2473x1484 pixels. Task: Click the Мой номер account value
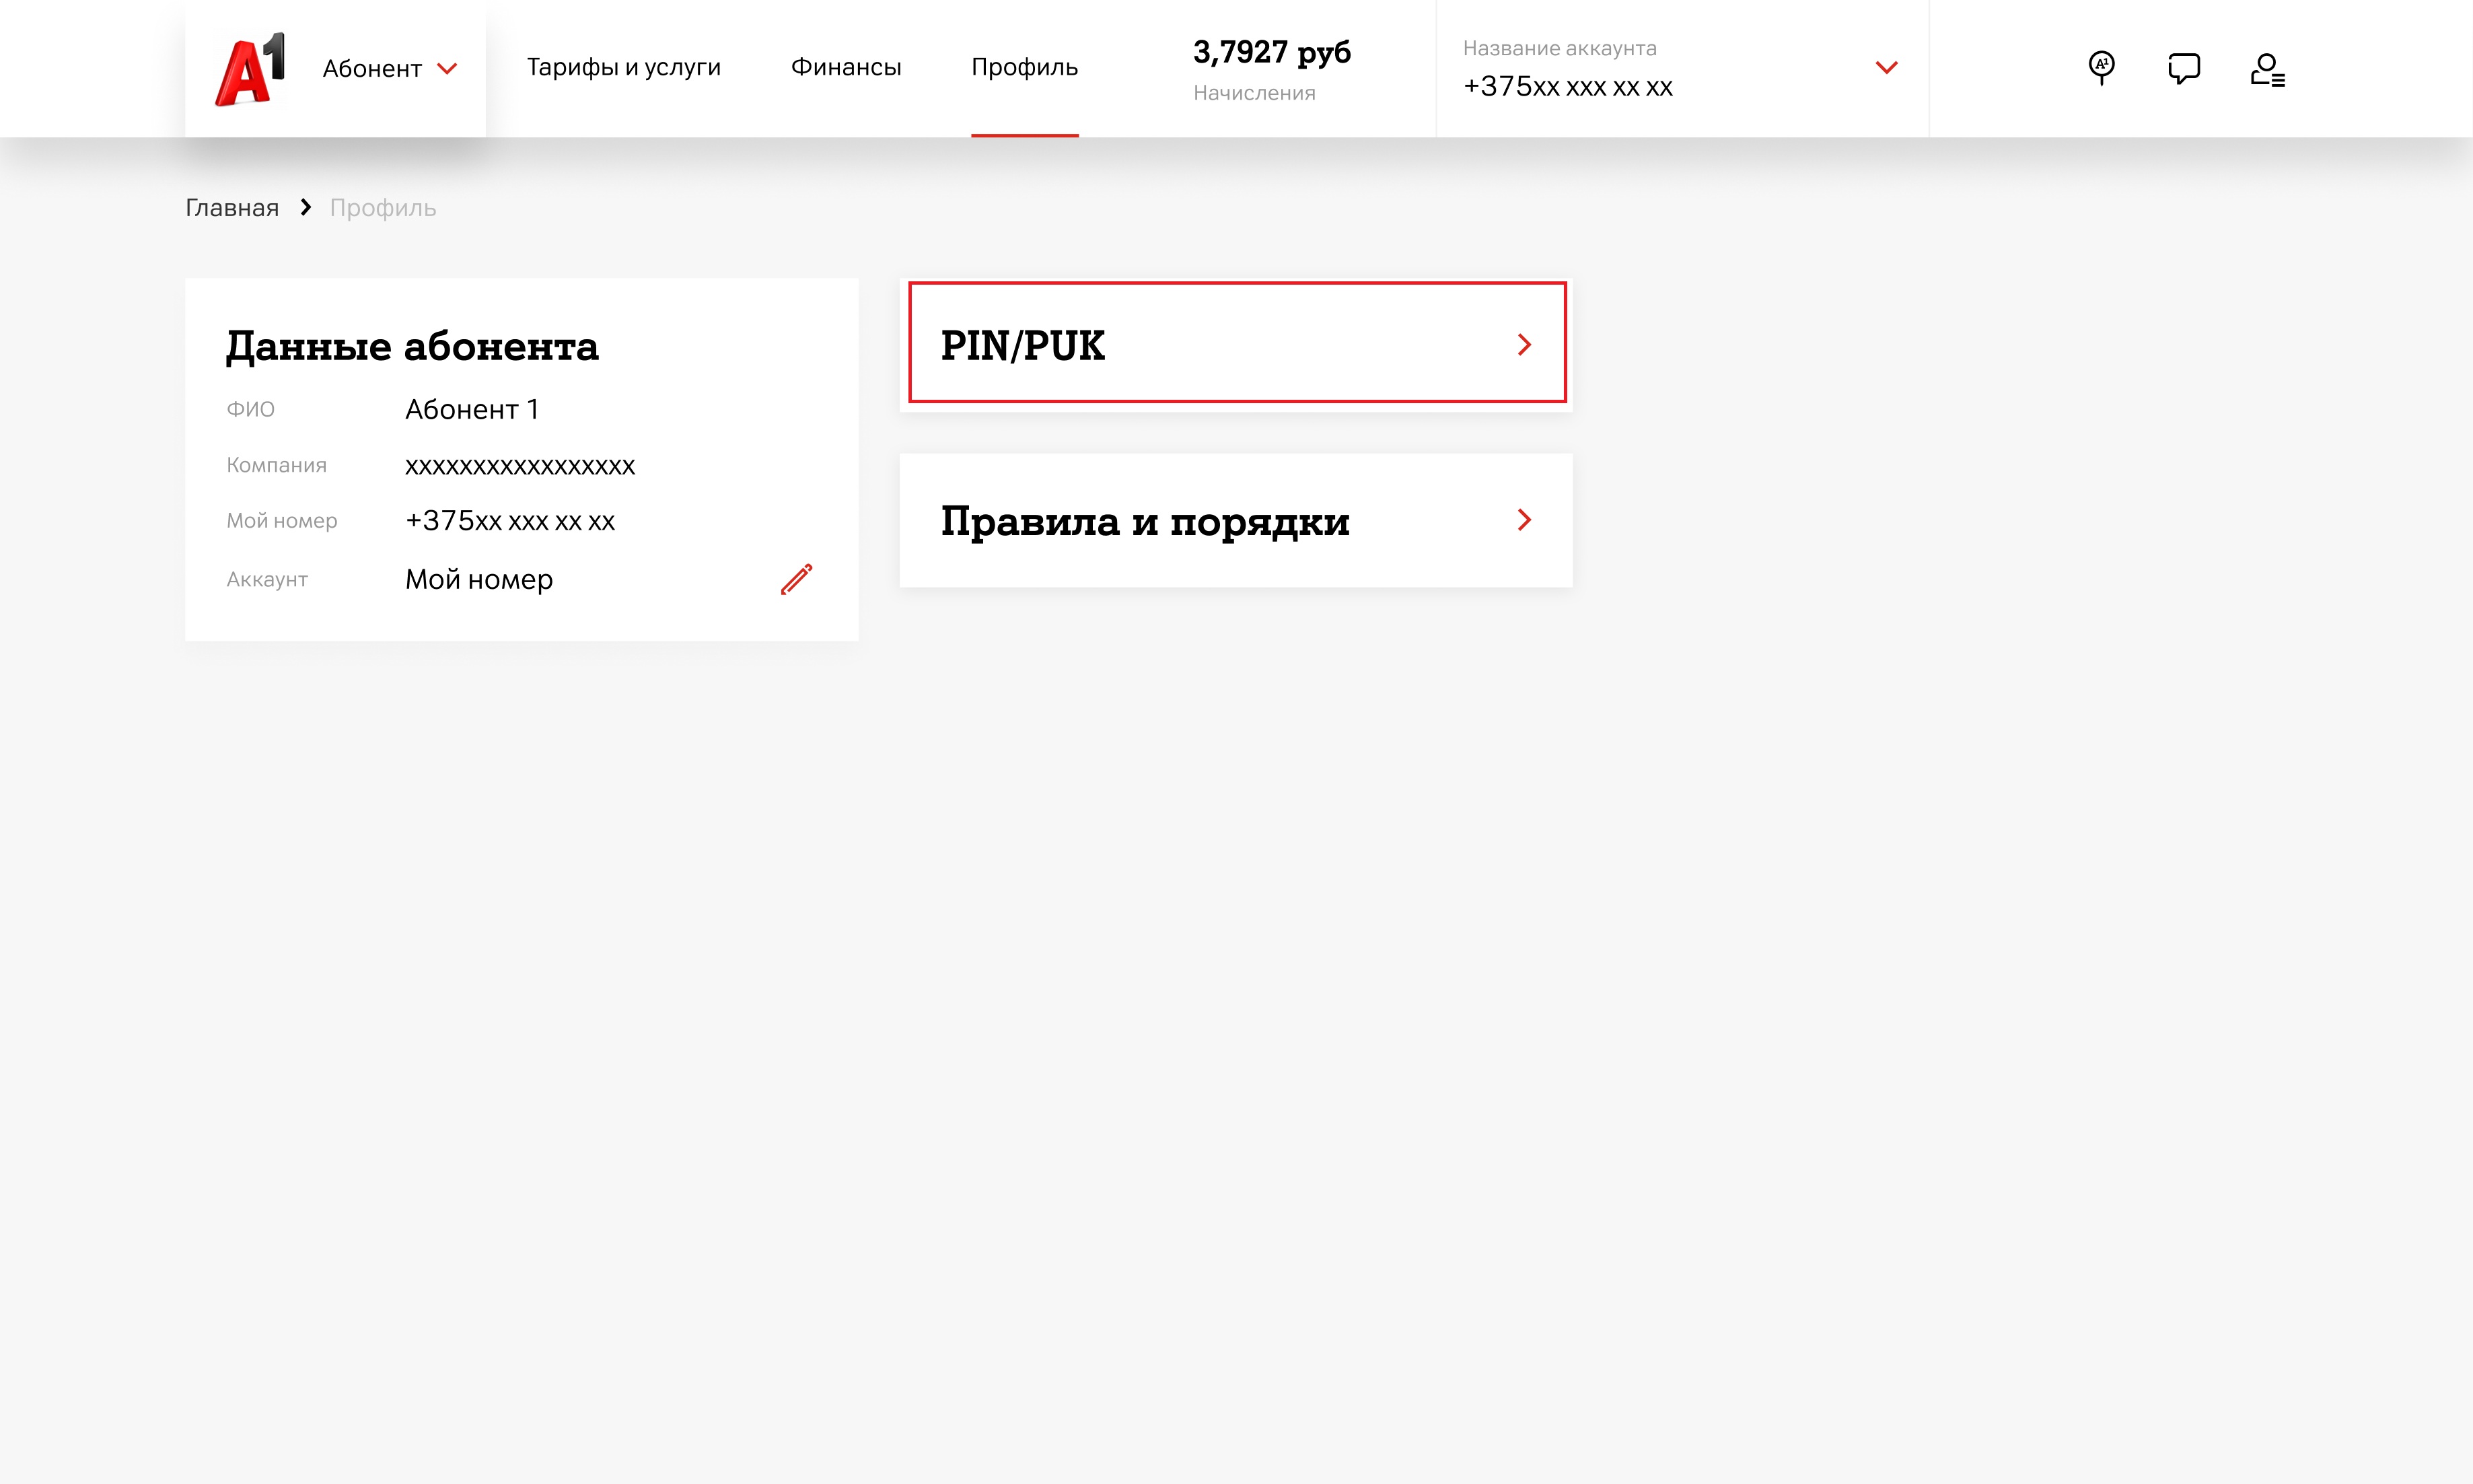pyautogui.click(x=479, y=579)
